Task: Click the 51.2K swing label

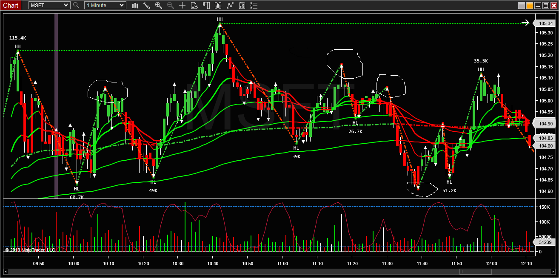Action: [449, 190]
